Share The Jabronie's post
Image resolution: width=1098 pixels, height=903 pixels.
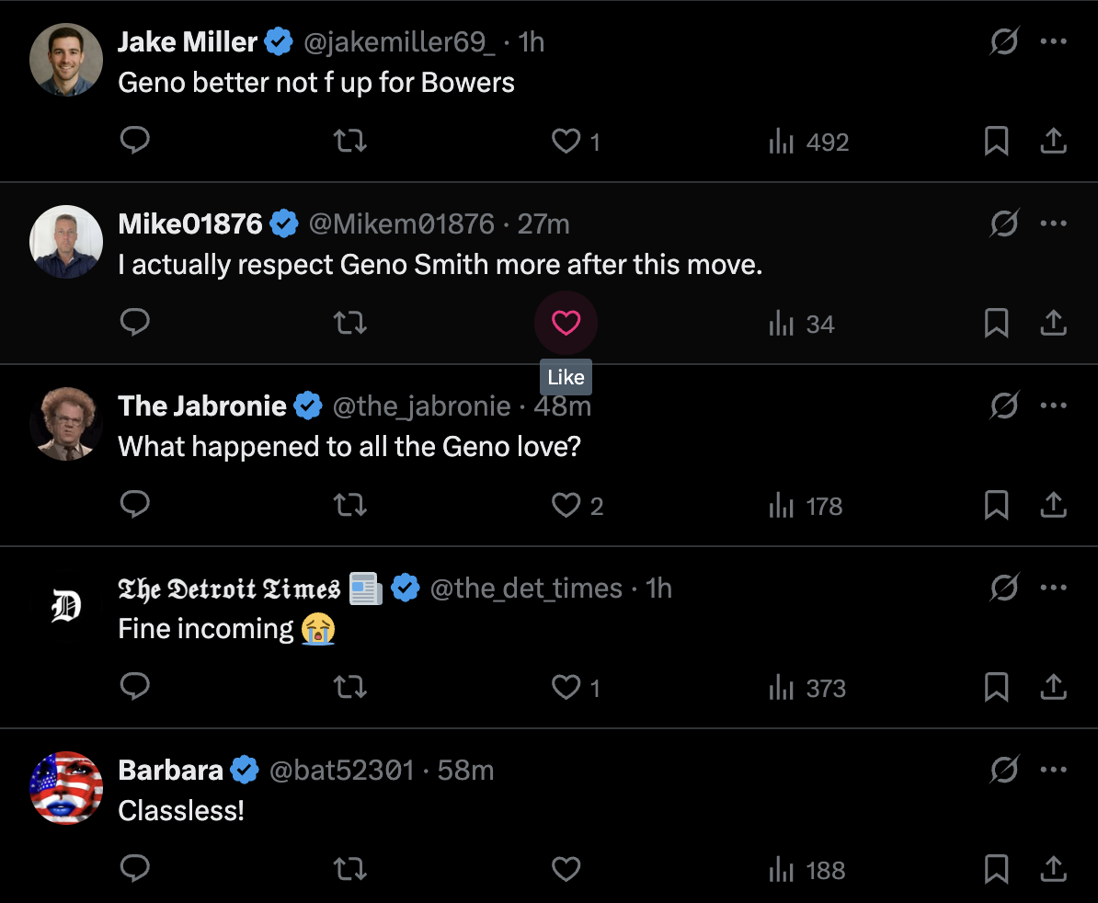[x=1053, y=506]
